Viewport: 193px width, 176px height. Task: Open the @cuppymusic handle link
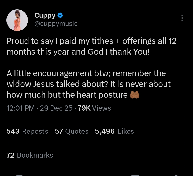coord(56,24)
